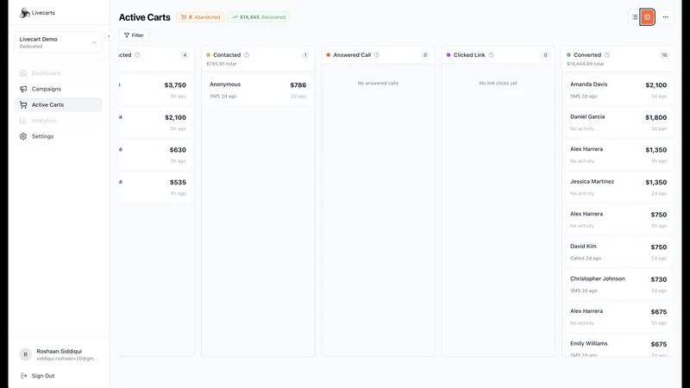Click the Clicked Link column heading
This screenshot has height=388, width=690.
tap(469, 55)
